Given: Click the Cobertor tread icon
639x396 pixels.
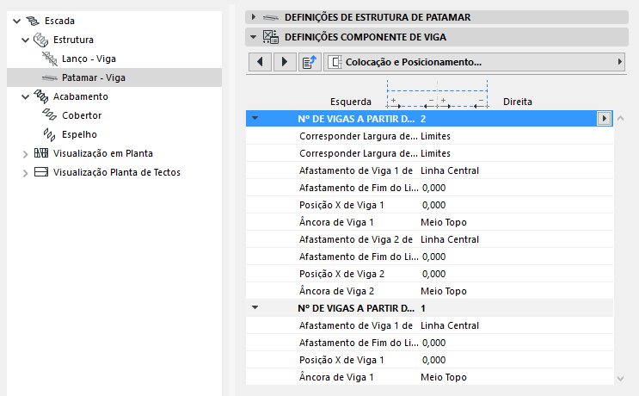Looking at the screenshot, I should click(50, 115).
